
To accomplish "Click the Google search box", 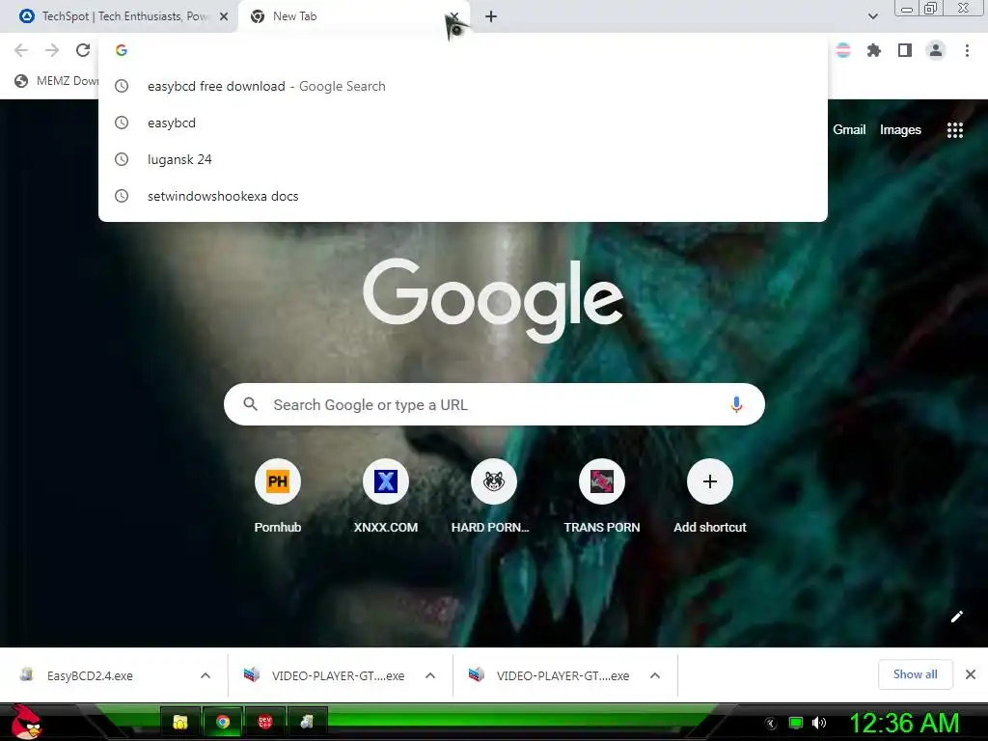I will coord(494,404).
